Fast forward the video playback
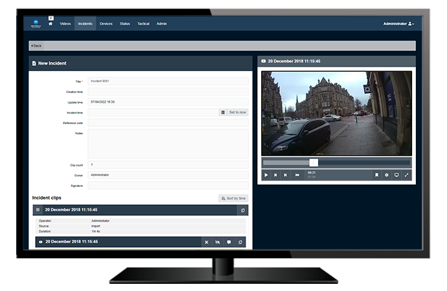Image resolution: width=447 pixels, height=291 pixels. pos(297,175)
